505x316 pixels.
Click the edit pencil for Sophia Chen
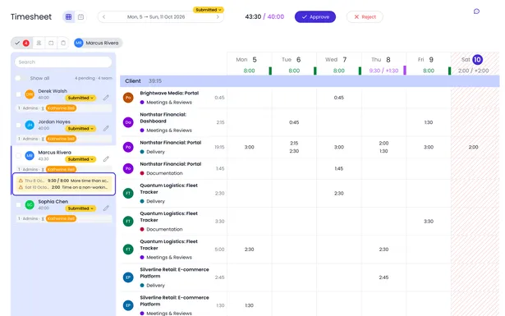106,208
